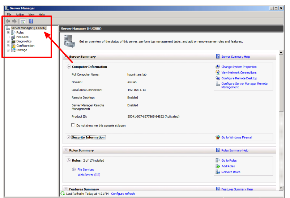The width and height of the screenshot is (290, 198).
Task: Click the Windows Firewall icon
Action: (218, 137)
